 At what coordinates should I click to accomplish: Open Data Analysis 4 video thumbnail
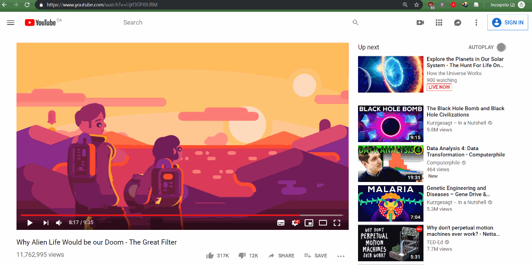390,163
